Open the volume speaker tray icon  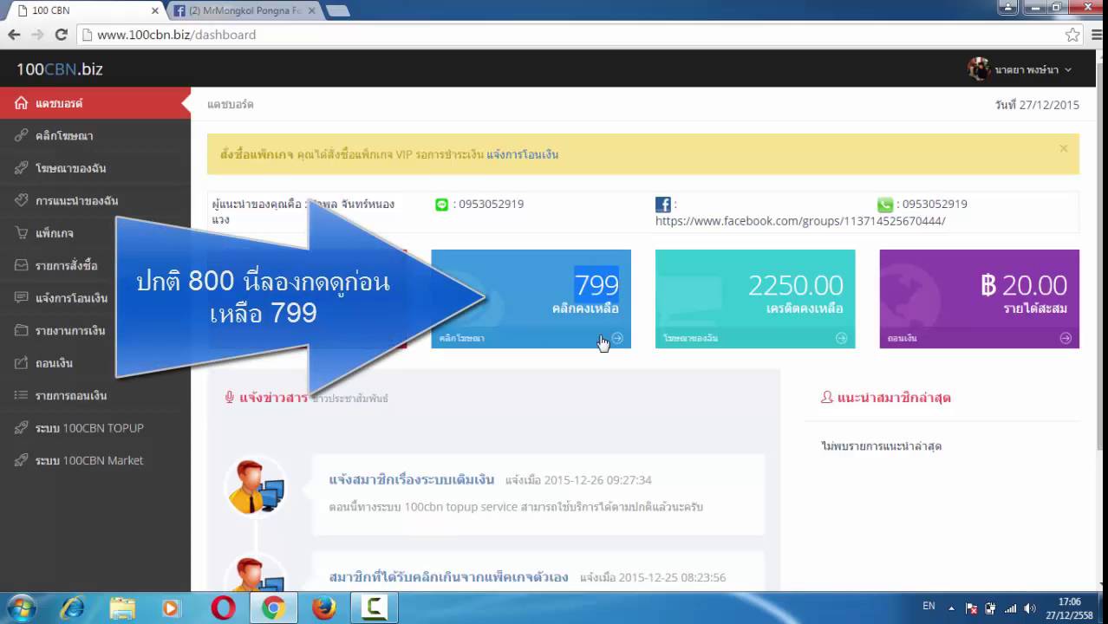coord(1030,608)
